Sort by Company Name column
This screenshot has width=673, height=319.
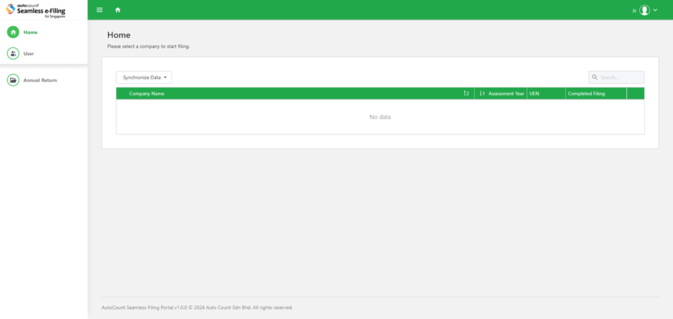coord(295,93)
